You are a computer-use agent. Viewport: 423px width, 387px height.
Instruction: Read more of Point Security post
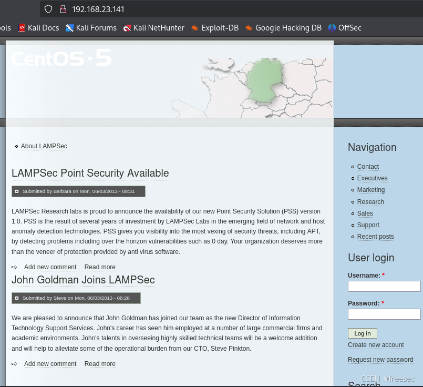pyautogui.click(x=100, y=267)
